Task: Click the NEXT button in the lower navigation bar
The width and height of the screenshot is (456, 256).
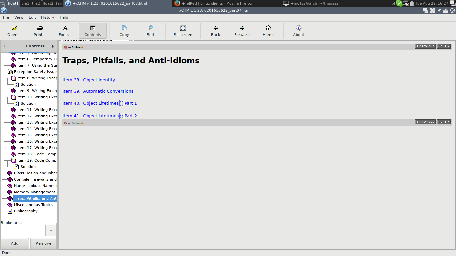Action: 444,122
